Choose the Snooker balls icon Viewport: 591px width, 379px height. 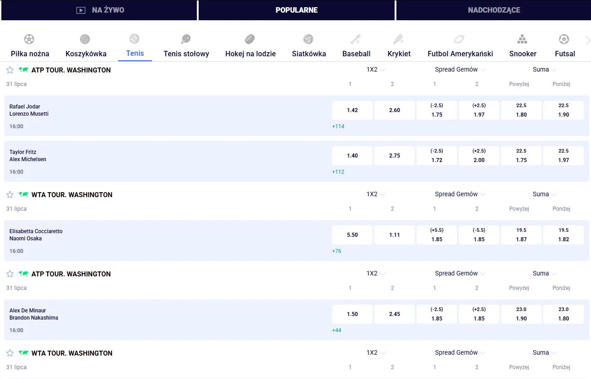[522, 39]
